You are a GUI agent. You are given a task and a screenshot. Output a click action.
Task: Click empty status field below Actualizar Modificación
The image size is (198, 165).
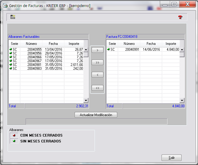pyautogui.click(x=96, y=121)
